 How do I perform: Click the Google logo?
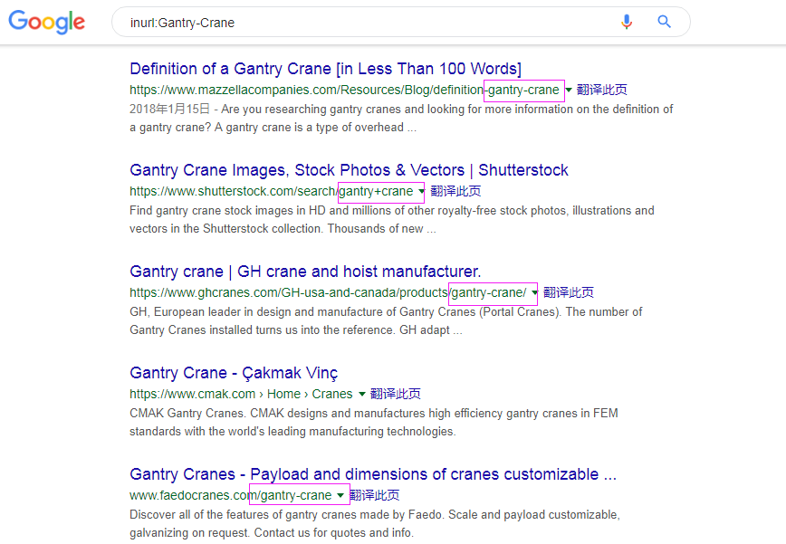(x=46, y=22)
